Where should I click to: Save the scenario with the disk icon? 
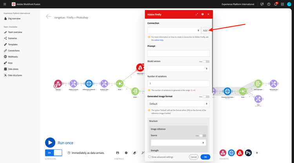click(x=118, y=153)
